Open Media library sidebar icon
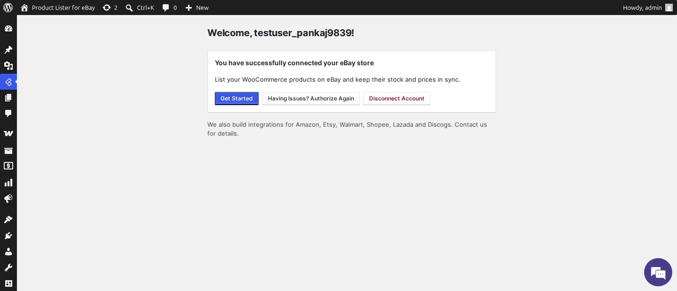The height and width of the screenshot is (291, 677). 8,66
